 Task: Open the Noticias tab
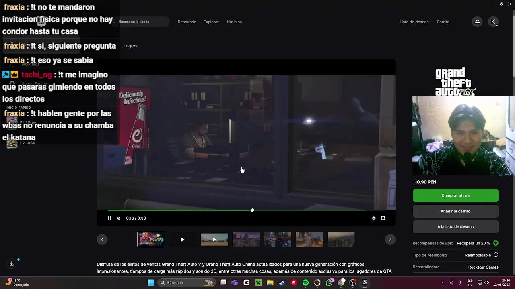234,22
